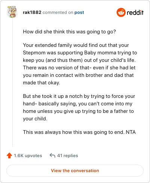
Task: Click the line "your child."
Action: click(35, 119)
